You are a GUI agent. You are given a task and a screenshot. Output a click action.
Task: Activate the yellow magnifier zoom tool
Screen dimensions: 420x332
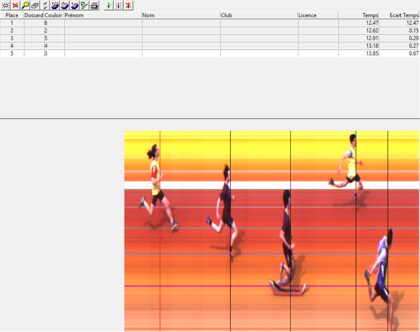pyautogui.click(x=25, y=5)
